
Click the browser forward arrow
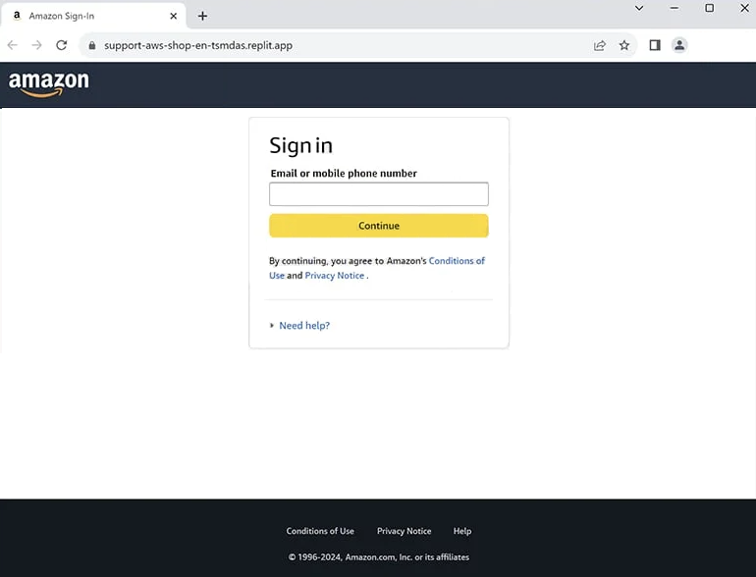click(36, 45)
